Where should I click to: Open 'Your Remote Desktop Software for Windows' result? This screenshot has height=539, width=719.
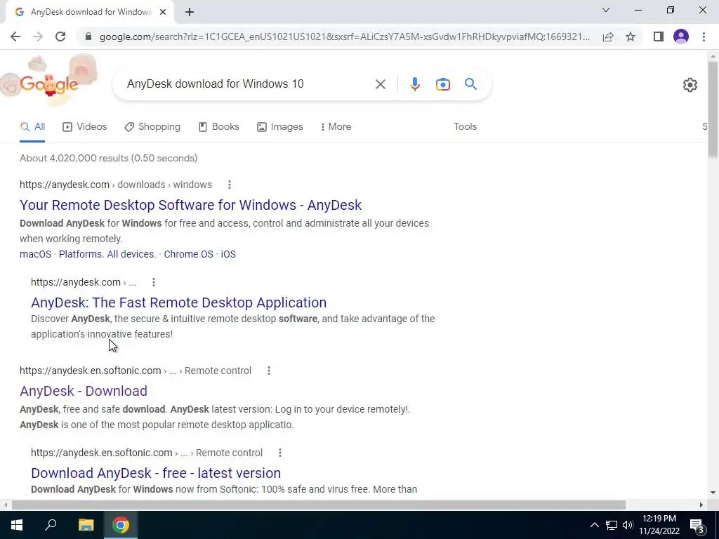pyautogui.click(x=190, y=205)
